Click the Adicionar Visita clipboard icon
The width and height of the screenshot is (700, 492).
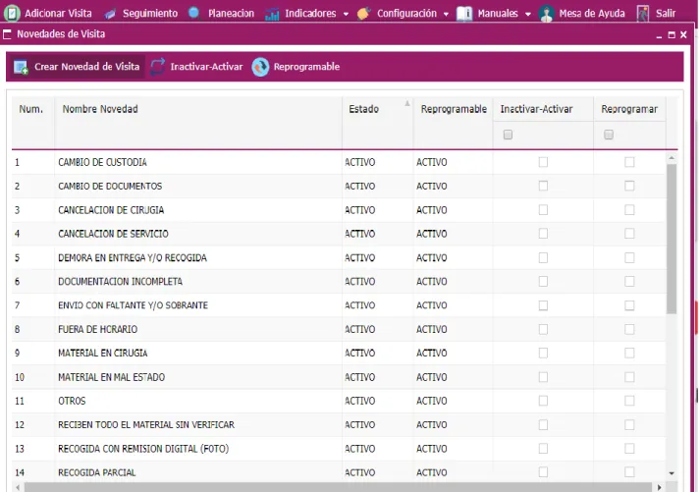coord(12,14)
